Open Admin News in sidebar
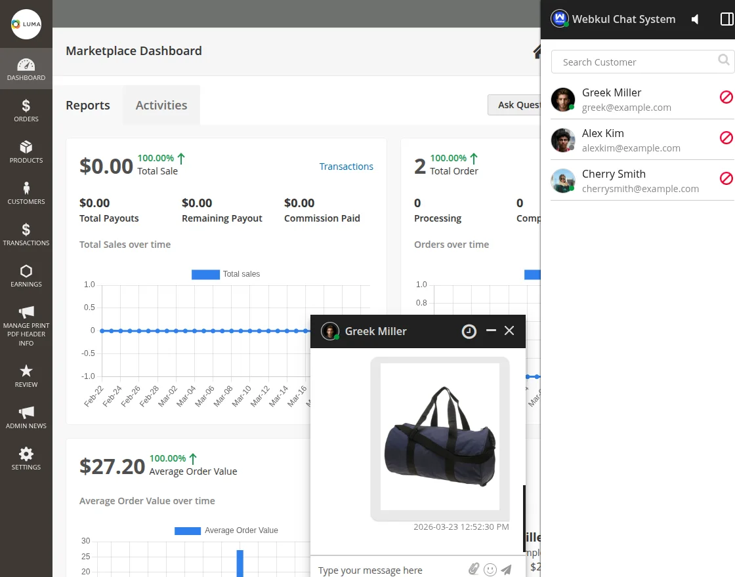The width and height of the screenshot is (735, 577). (26, 417)
